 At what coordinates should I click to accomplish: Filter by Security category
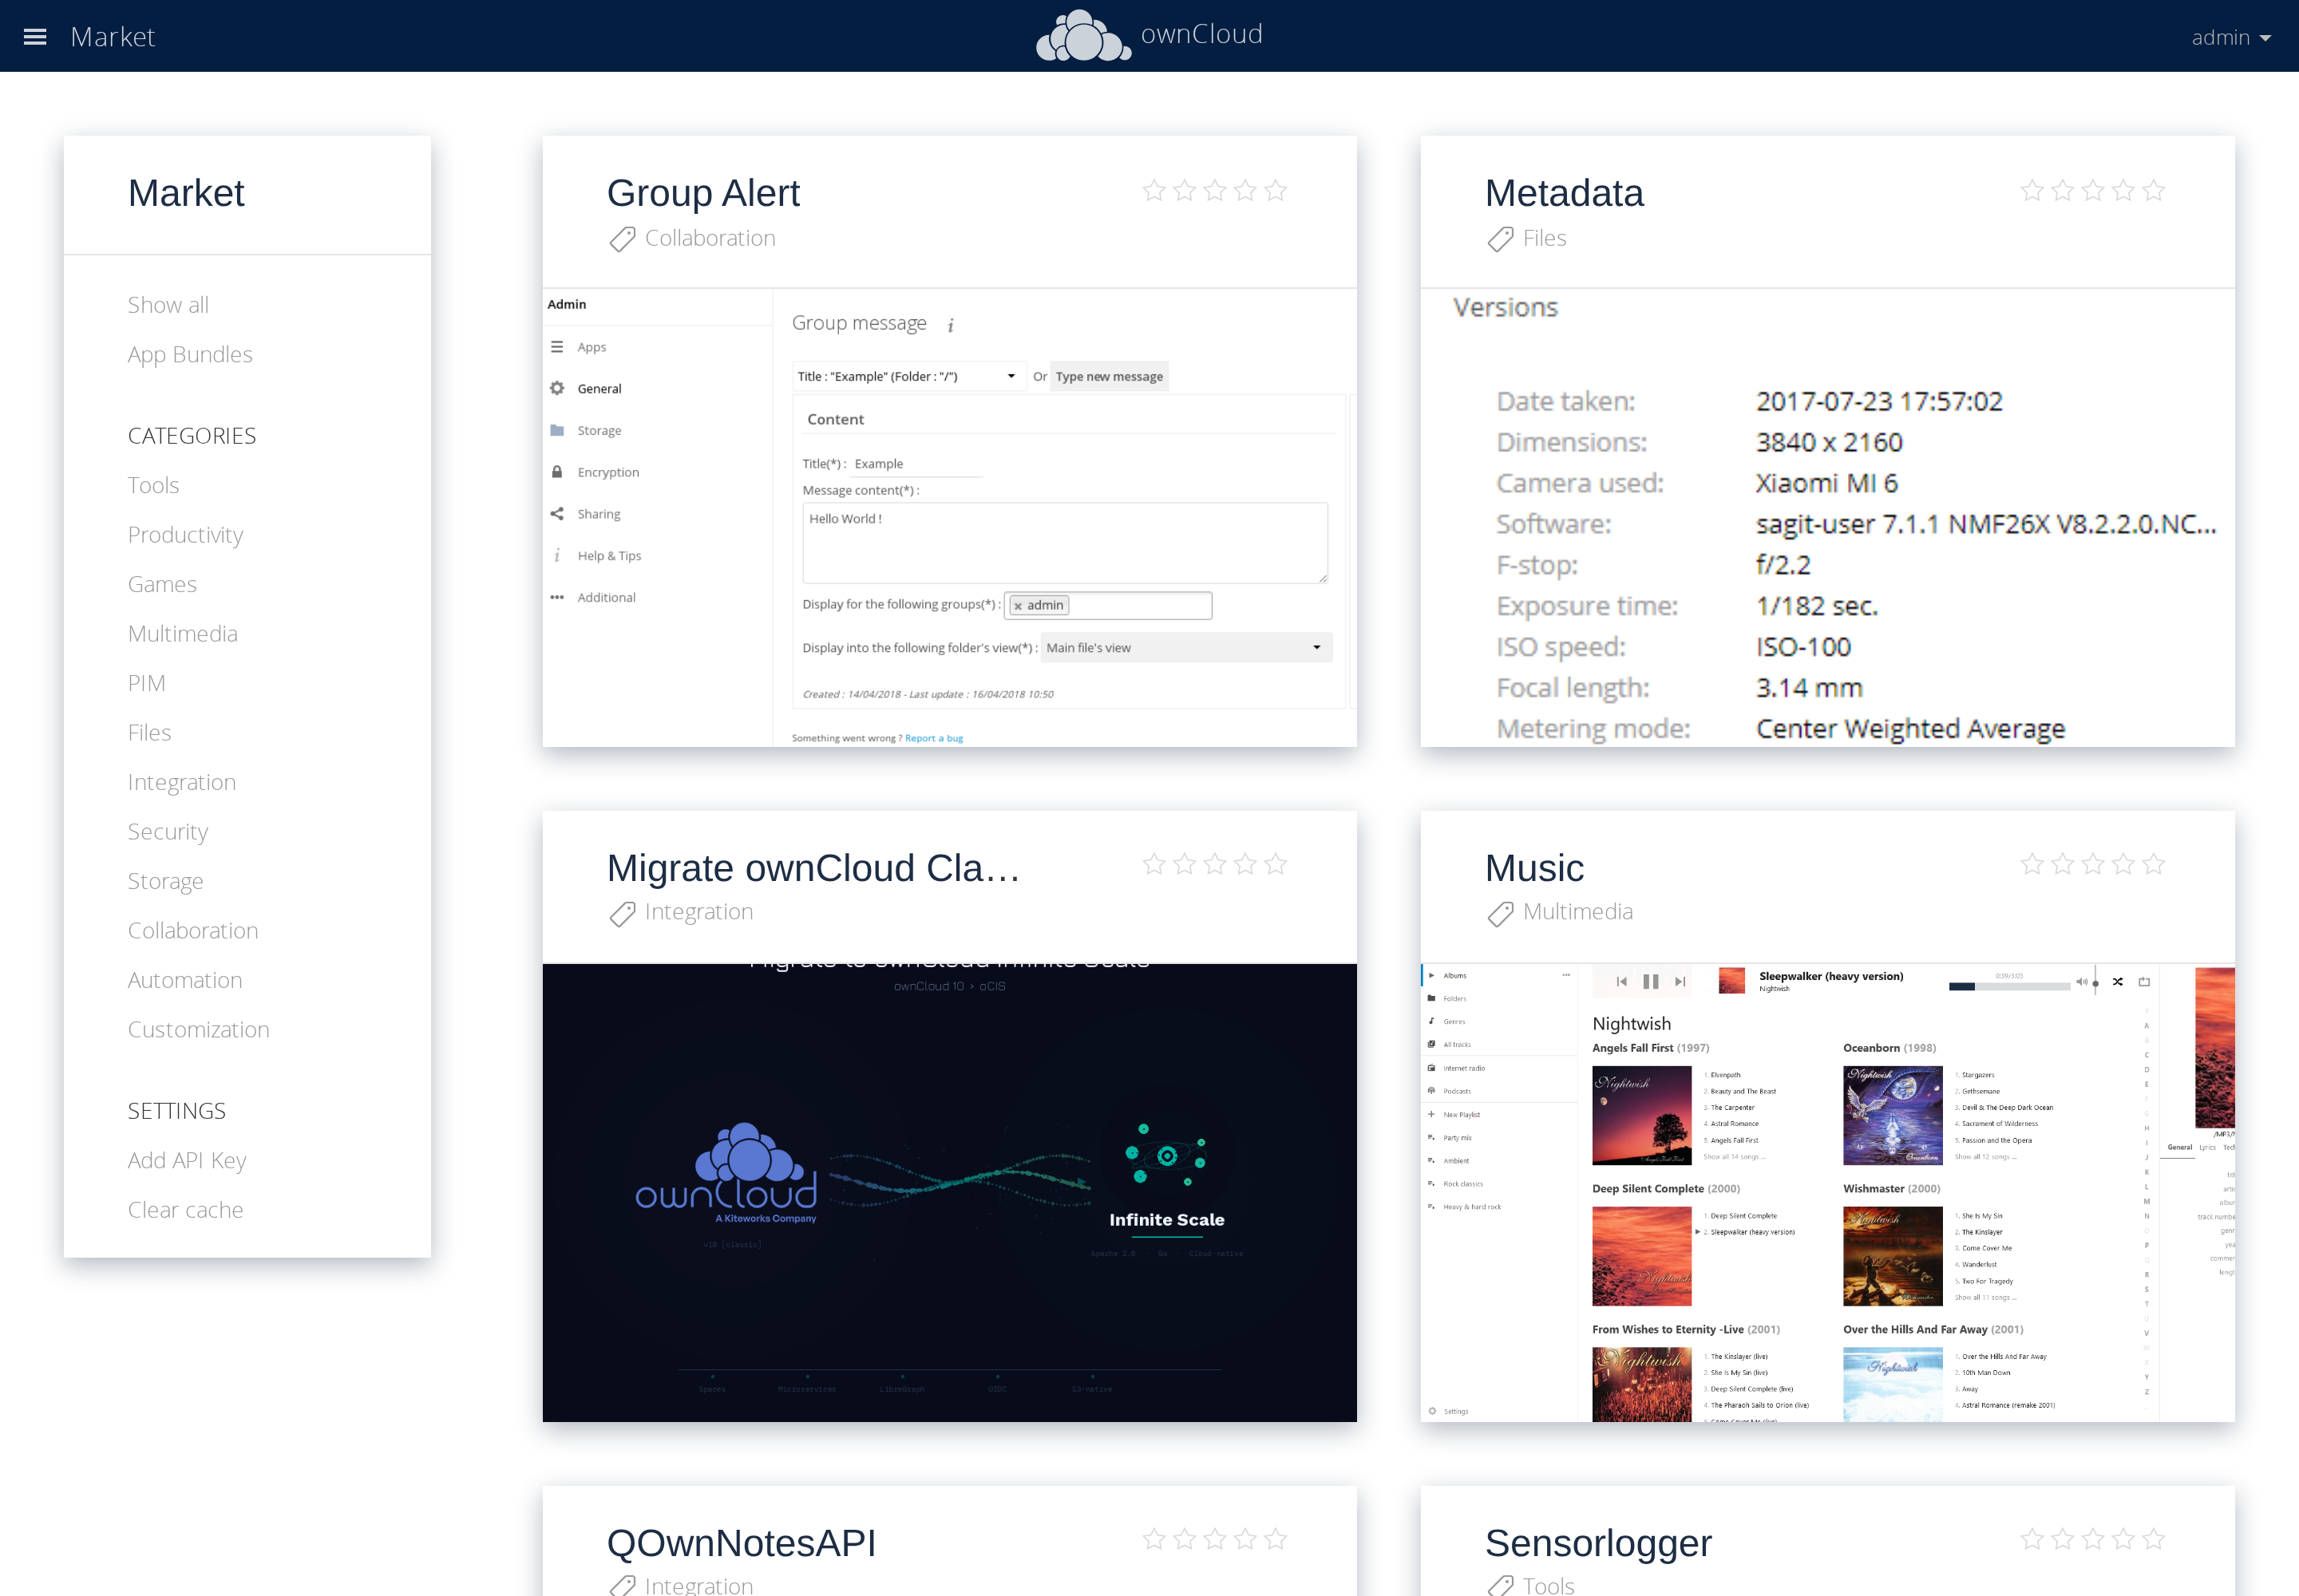coord(168,831)
